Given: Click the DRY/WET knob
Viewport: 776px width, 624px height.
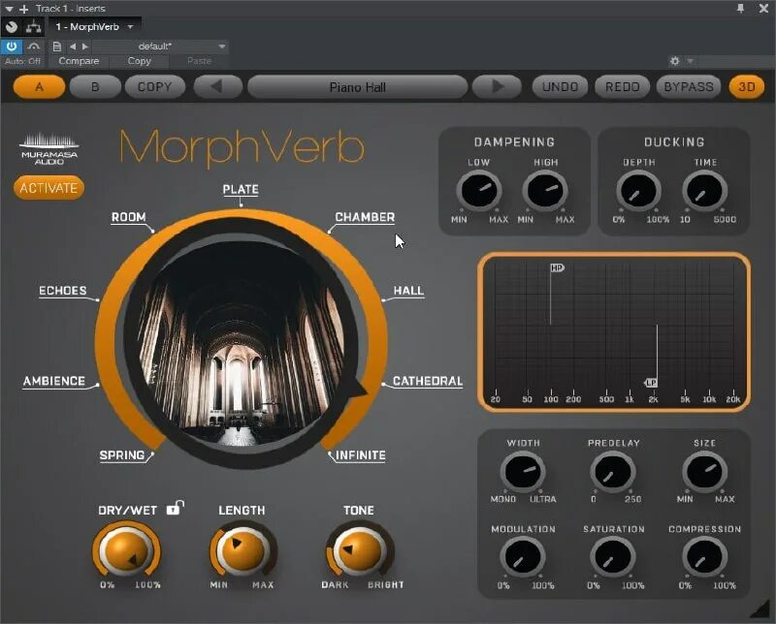Looking at the screenshot, I should [126, 549].
